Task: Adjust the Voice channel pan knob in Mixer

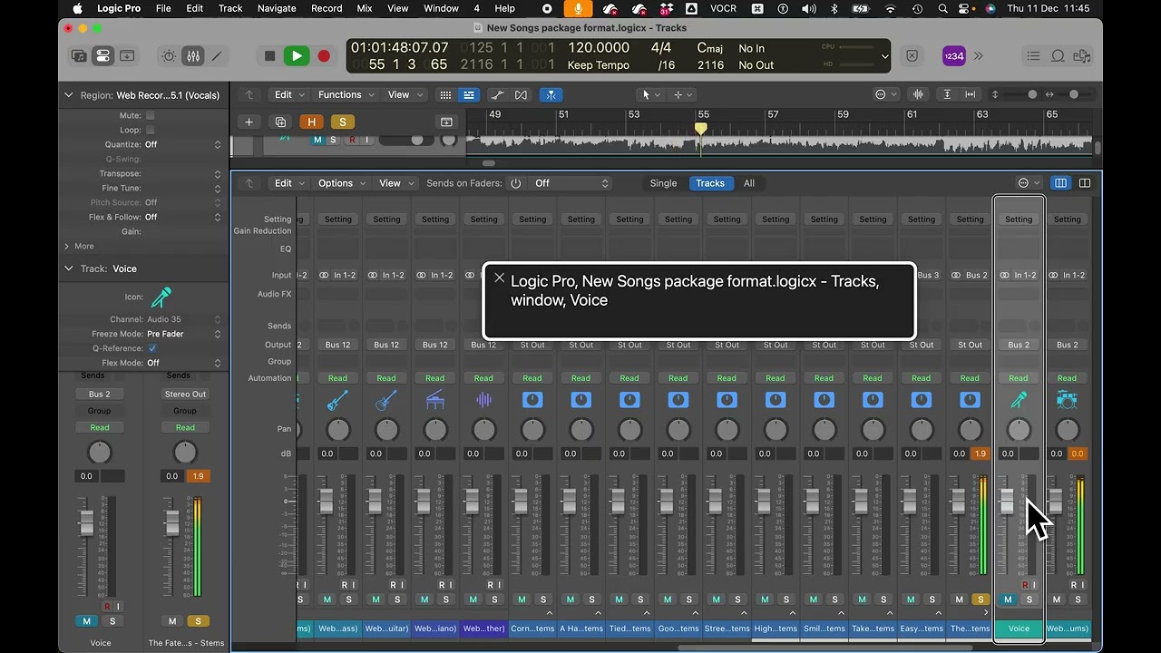Action: (x=1019, y=429)
